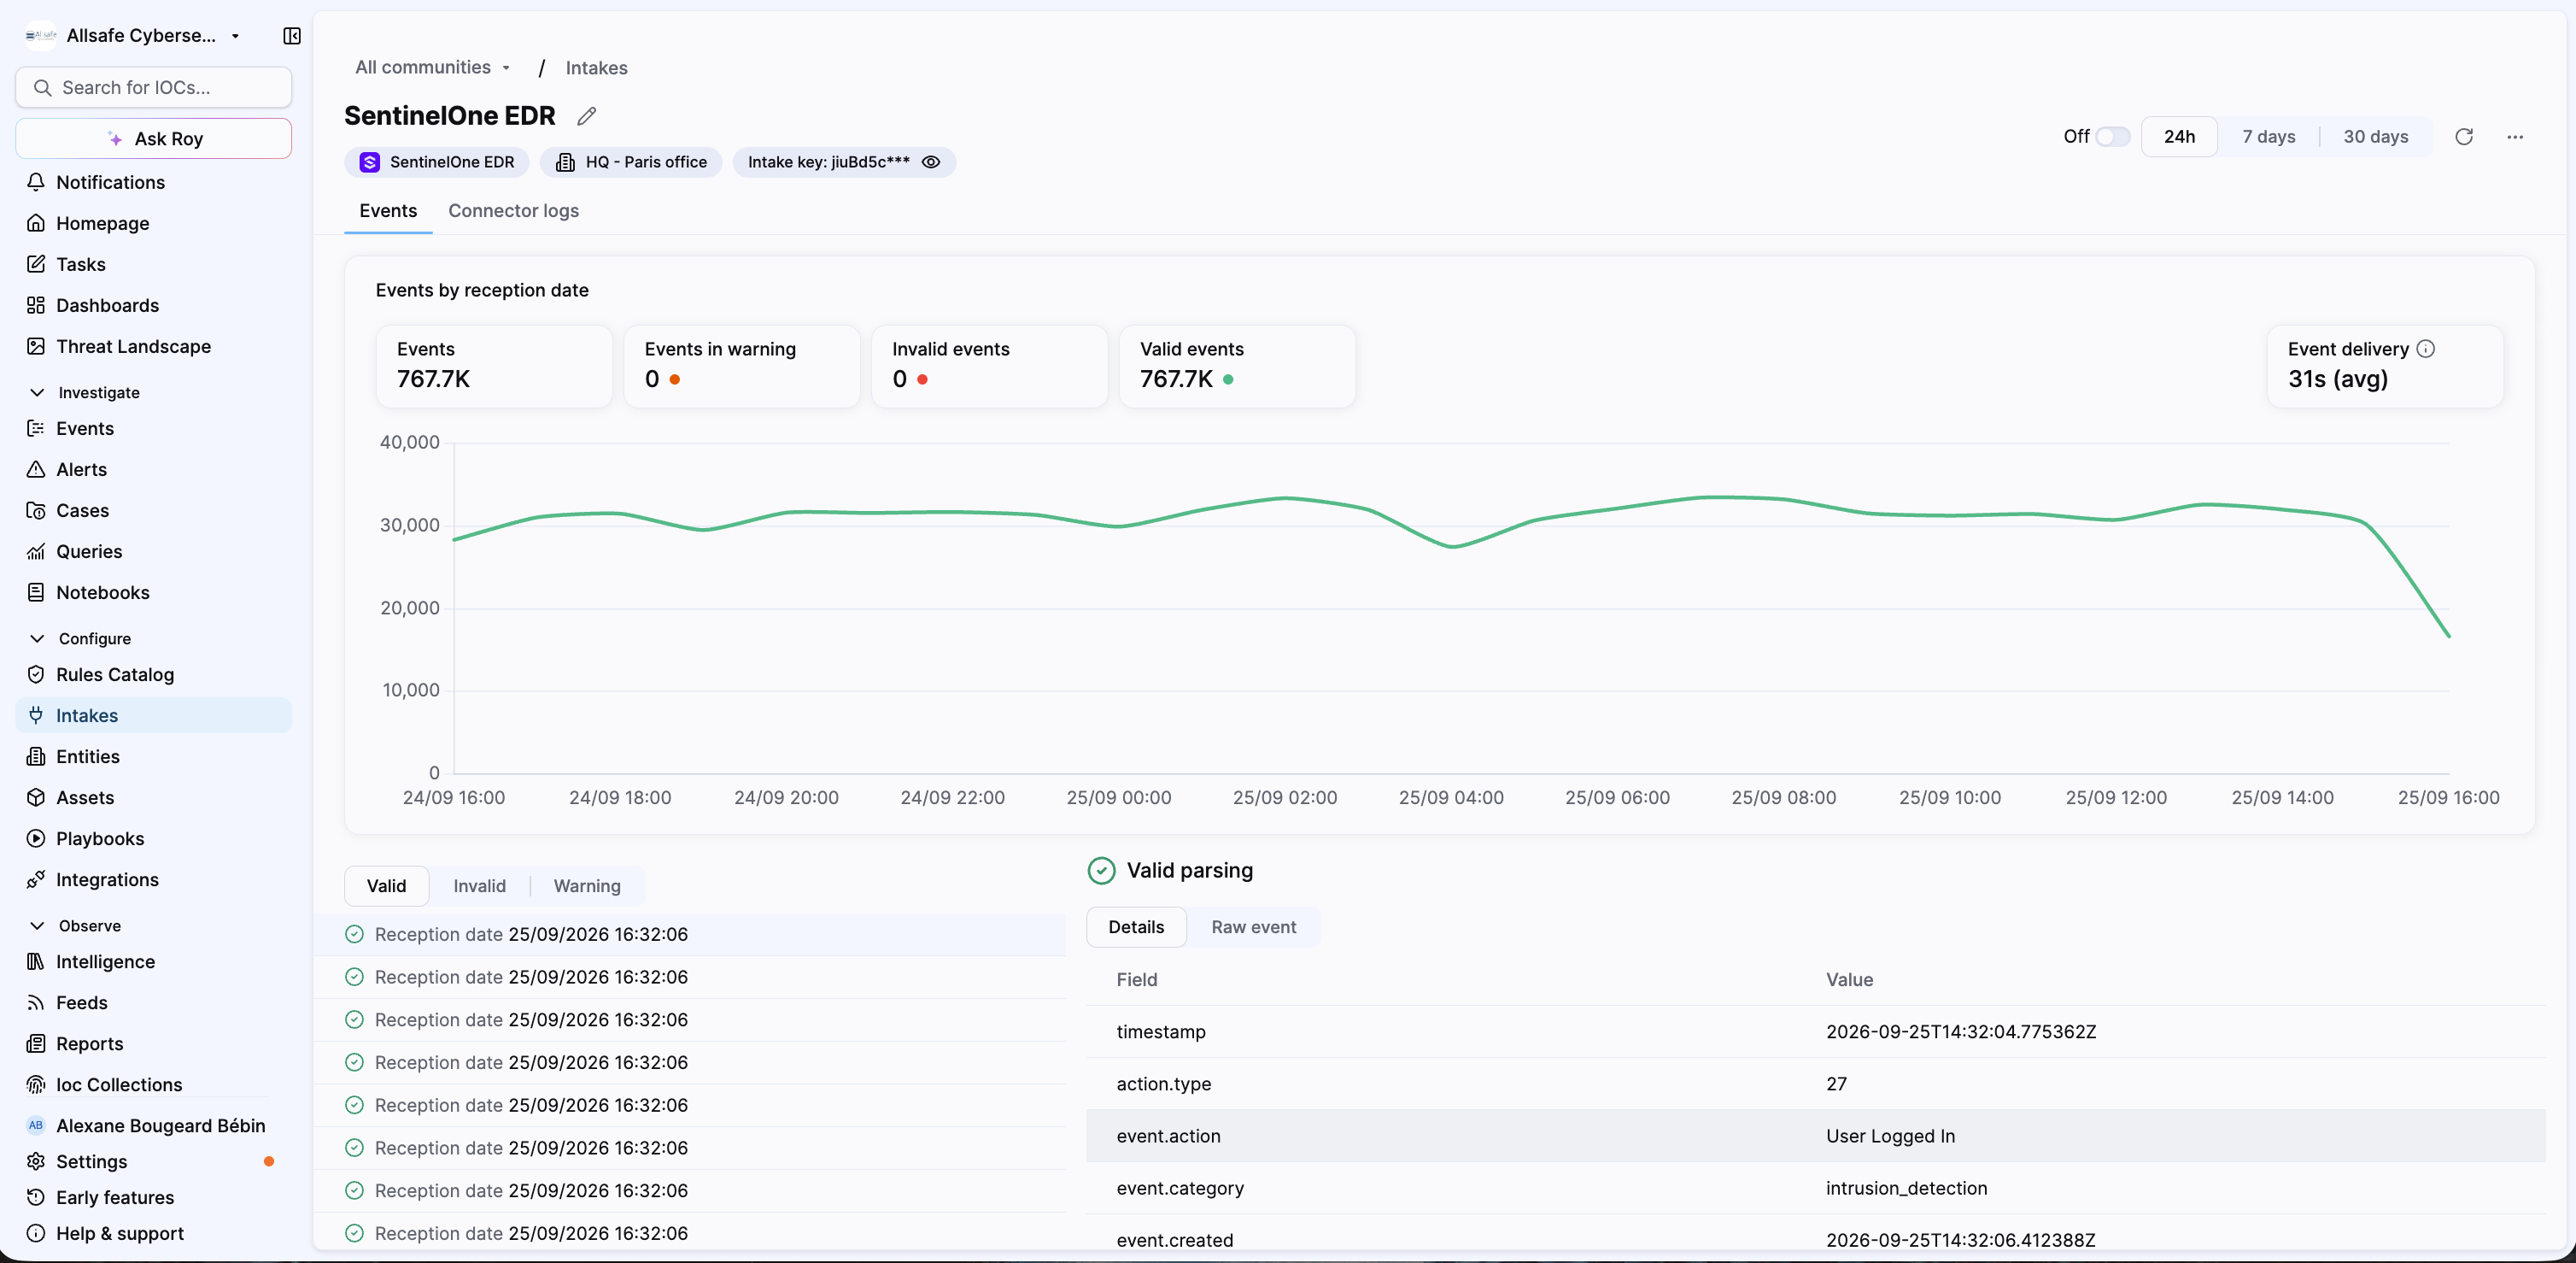
Task: Click the Ioc Collections fingerprint icon
Action: click(x=36, y=1085)
